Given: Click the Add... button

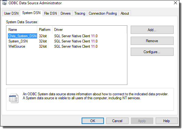Looking at the screenshot, I should coord(152,30).
